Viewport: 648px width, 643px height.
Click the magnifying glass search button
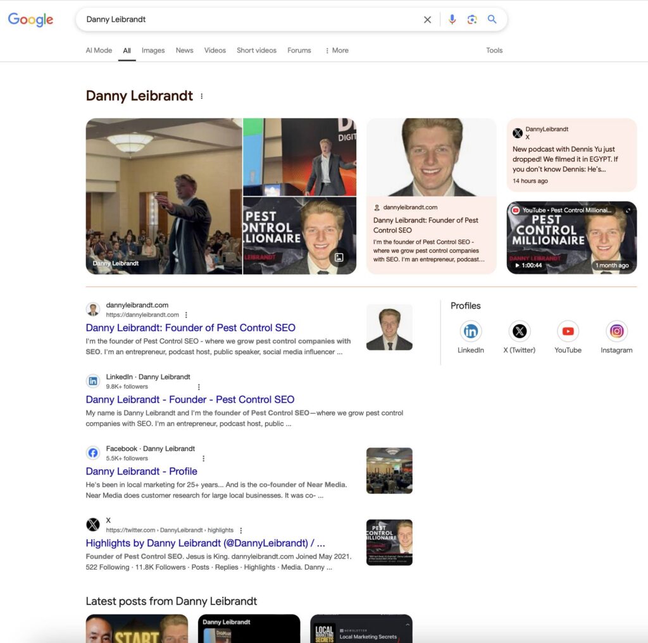click(x=492, y=20)
